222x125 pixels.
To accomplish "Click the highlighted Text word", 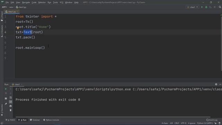I will point(27,32).
